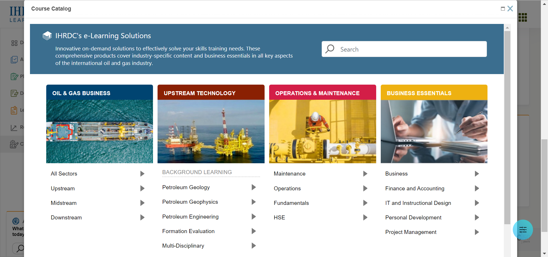
Task: Expand the Midstream arrow
Action: (x=142, y=203)
